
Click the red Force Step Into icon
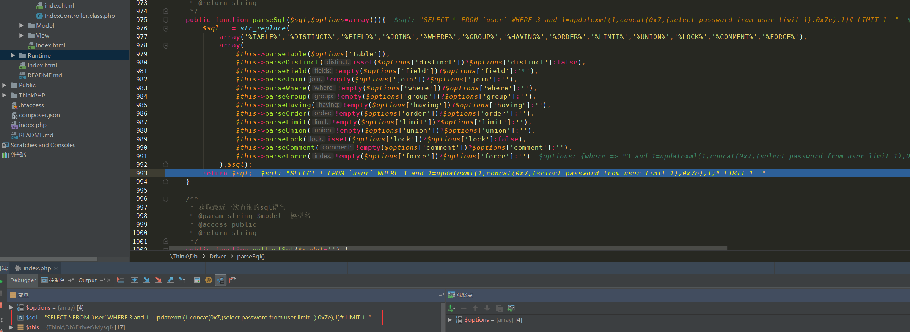click(159, 280)
